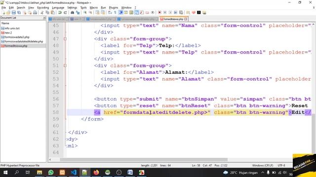Open the Settings menu

click(x=72, y=8)
